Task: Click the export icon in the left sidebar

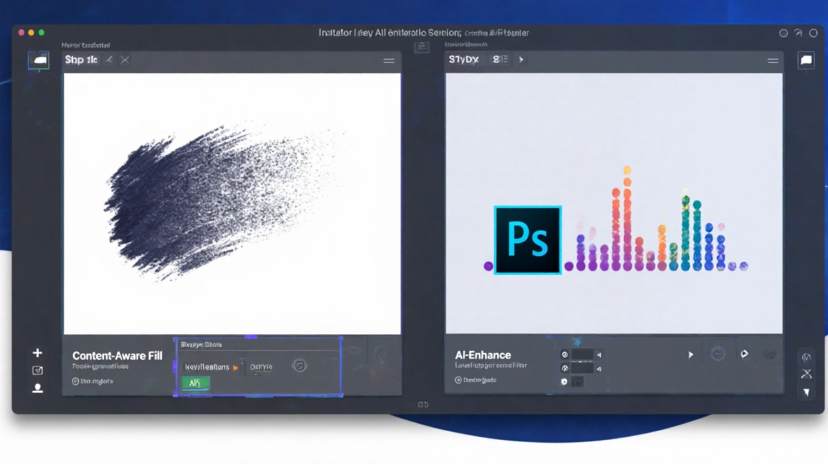Action: pyautogui.click(x=37, y=370)
